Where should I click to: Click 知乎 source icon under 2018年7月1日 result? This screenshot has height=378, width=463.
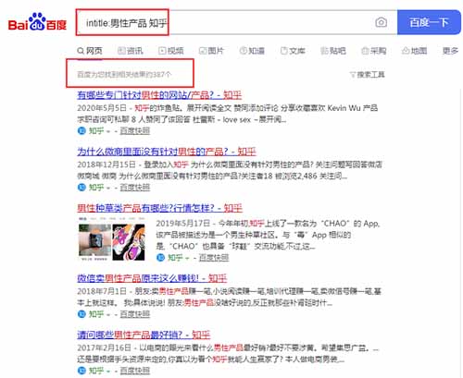pos(81,314)
